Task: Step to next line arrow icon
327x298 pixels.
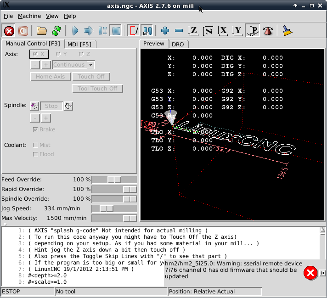Action: (x=89, y=31)
